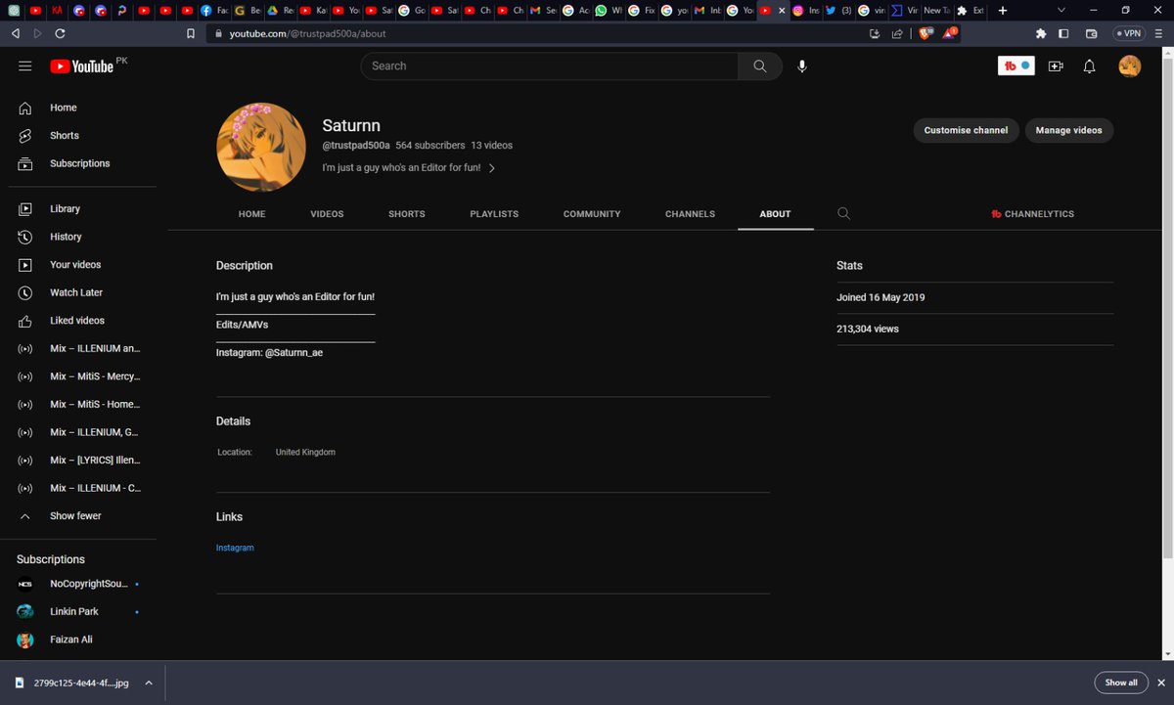Click the Saturnn channel profile picture
The width and height of the screenshot is (1174, 705).
pos(261,147)
